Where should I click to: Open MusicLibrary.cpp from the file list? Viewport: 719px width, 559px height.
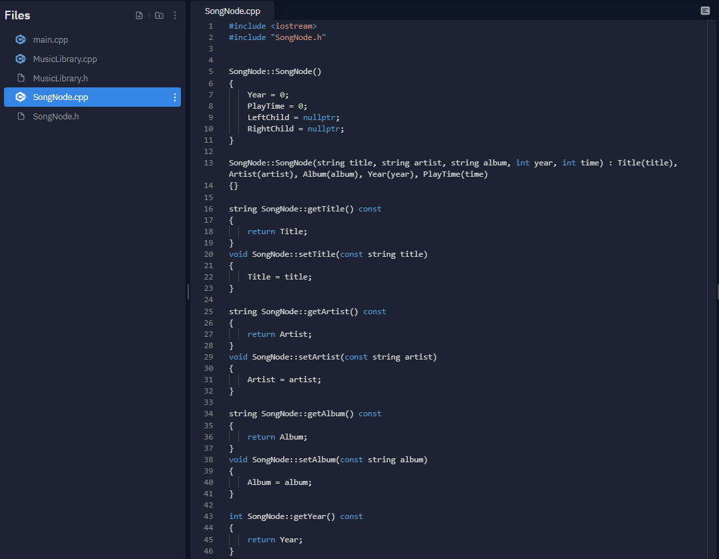tap(93, 59)
